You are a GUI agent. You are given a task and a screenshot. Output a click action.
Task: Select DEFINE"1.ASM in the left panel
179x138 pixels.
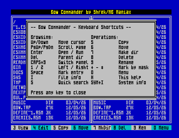click(x=50, y=113)
